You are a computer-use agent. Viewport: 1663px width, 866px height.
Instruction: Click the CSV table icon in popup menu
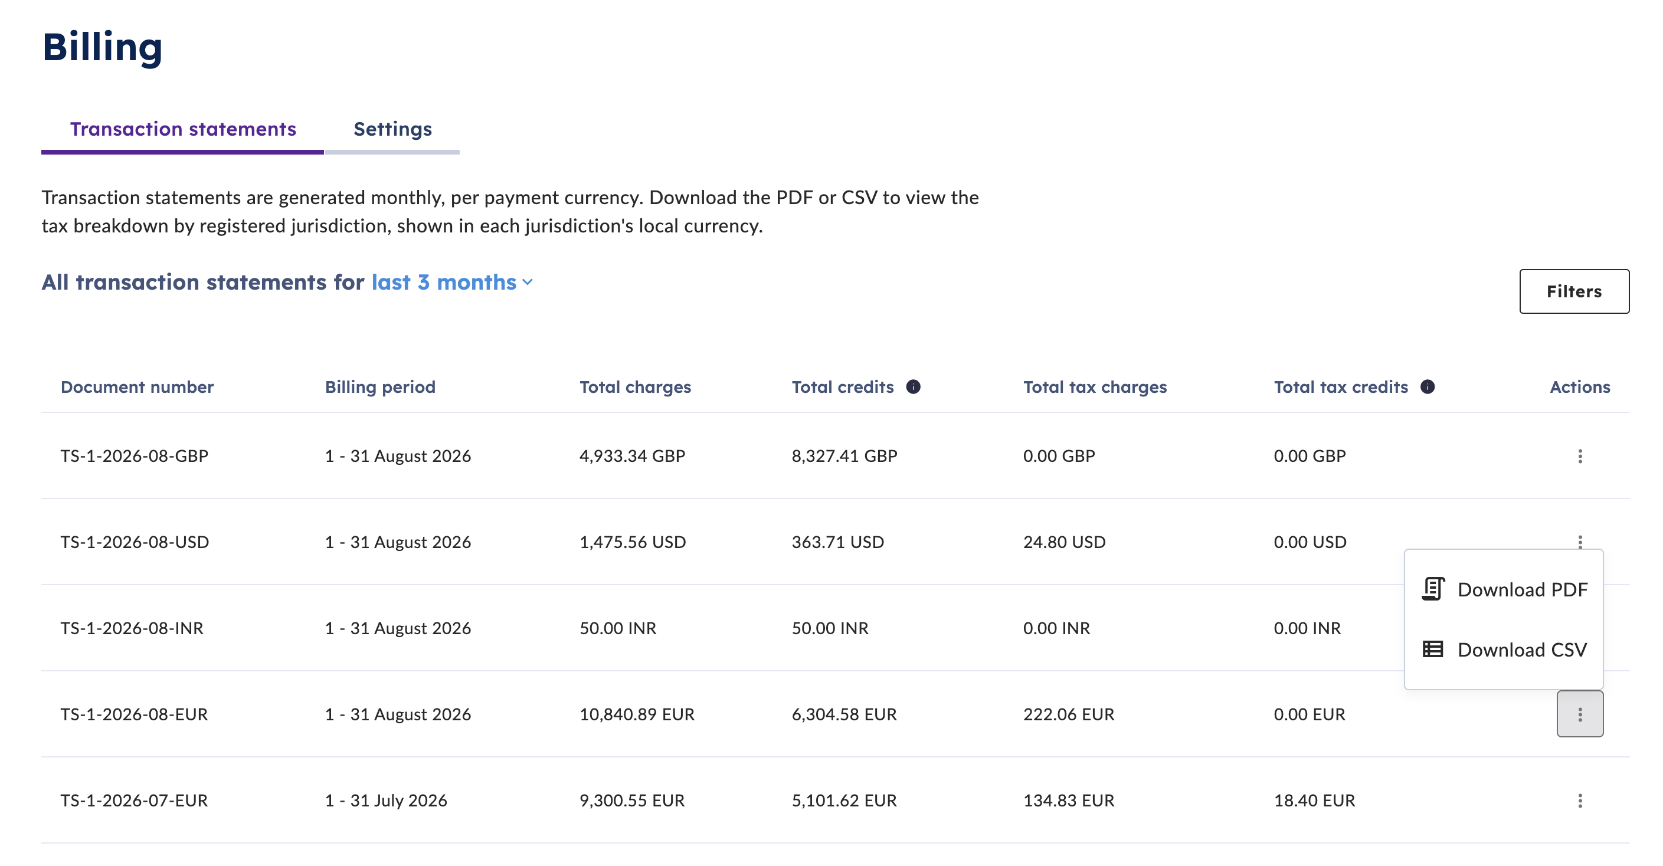1432,648
